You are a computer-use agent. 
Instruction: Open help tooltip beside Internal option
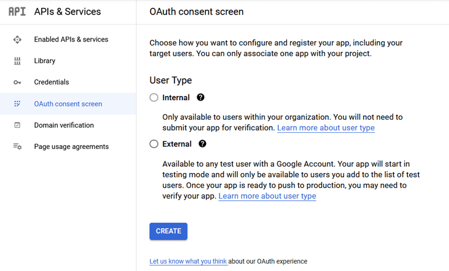click(x=200, y=97)
